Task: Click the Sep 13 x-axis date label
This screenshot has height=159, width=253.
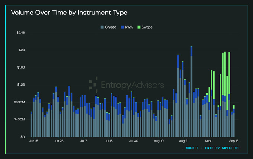Action: tap(234, 141)
